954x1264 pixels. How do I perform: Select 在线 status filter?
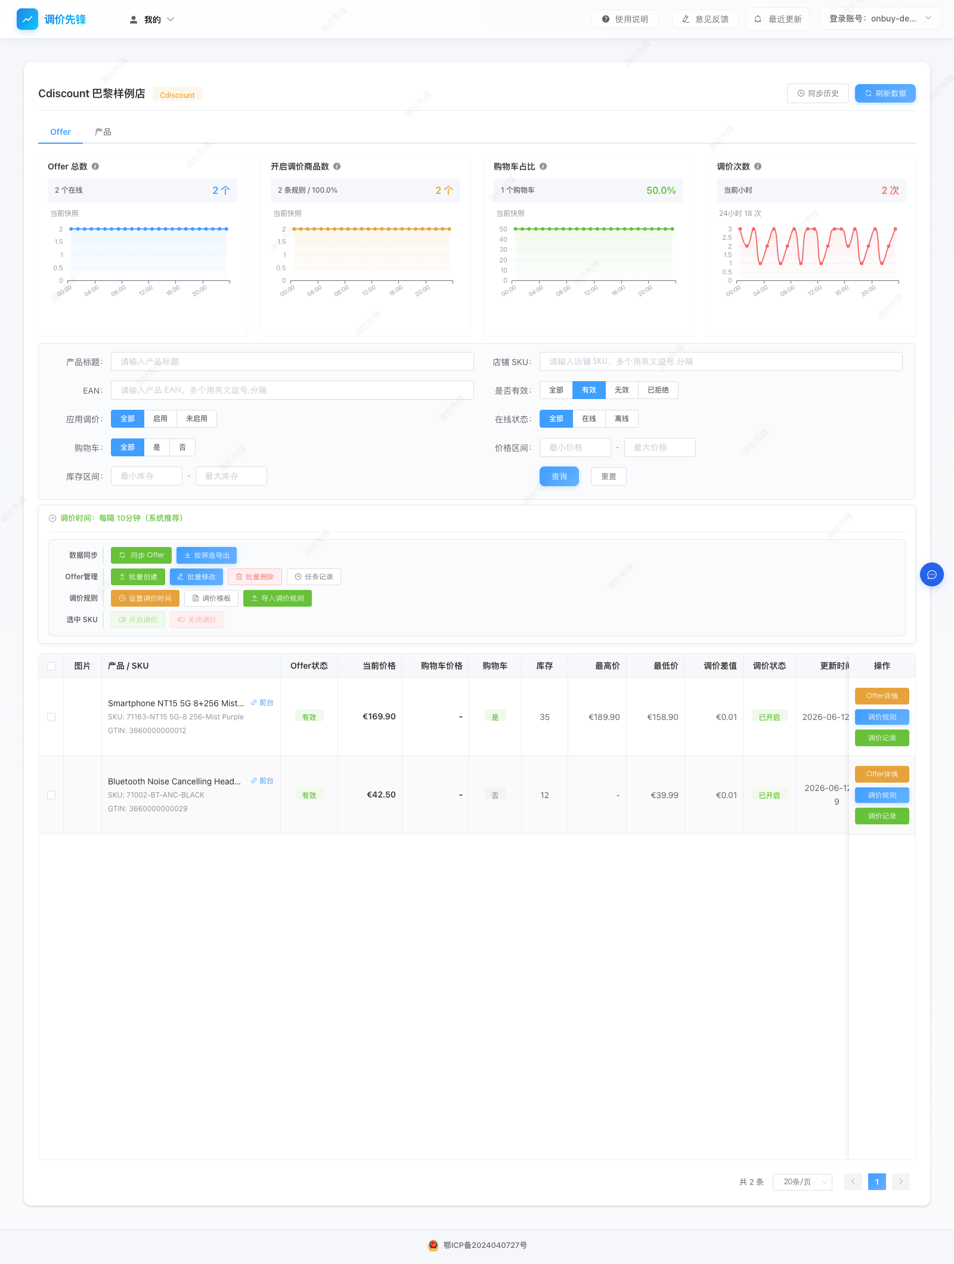click(589, 419)
